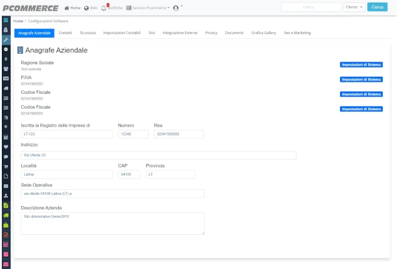Click Impostazioni di Sistema for Ragione Sociale

(x=361, y=65)
